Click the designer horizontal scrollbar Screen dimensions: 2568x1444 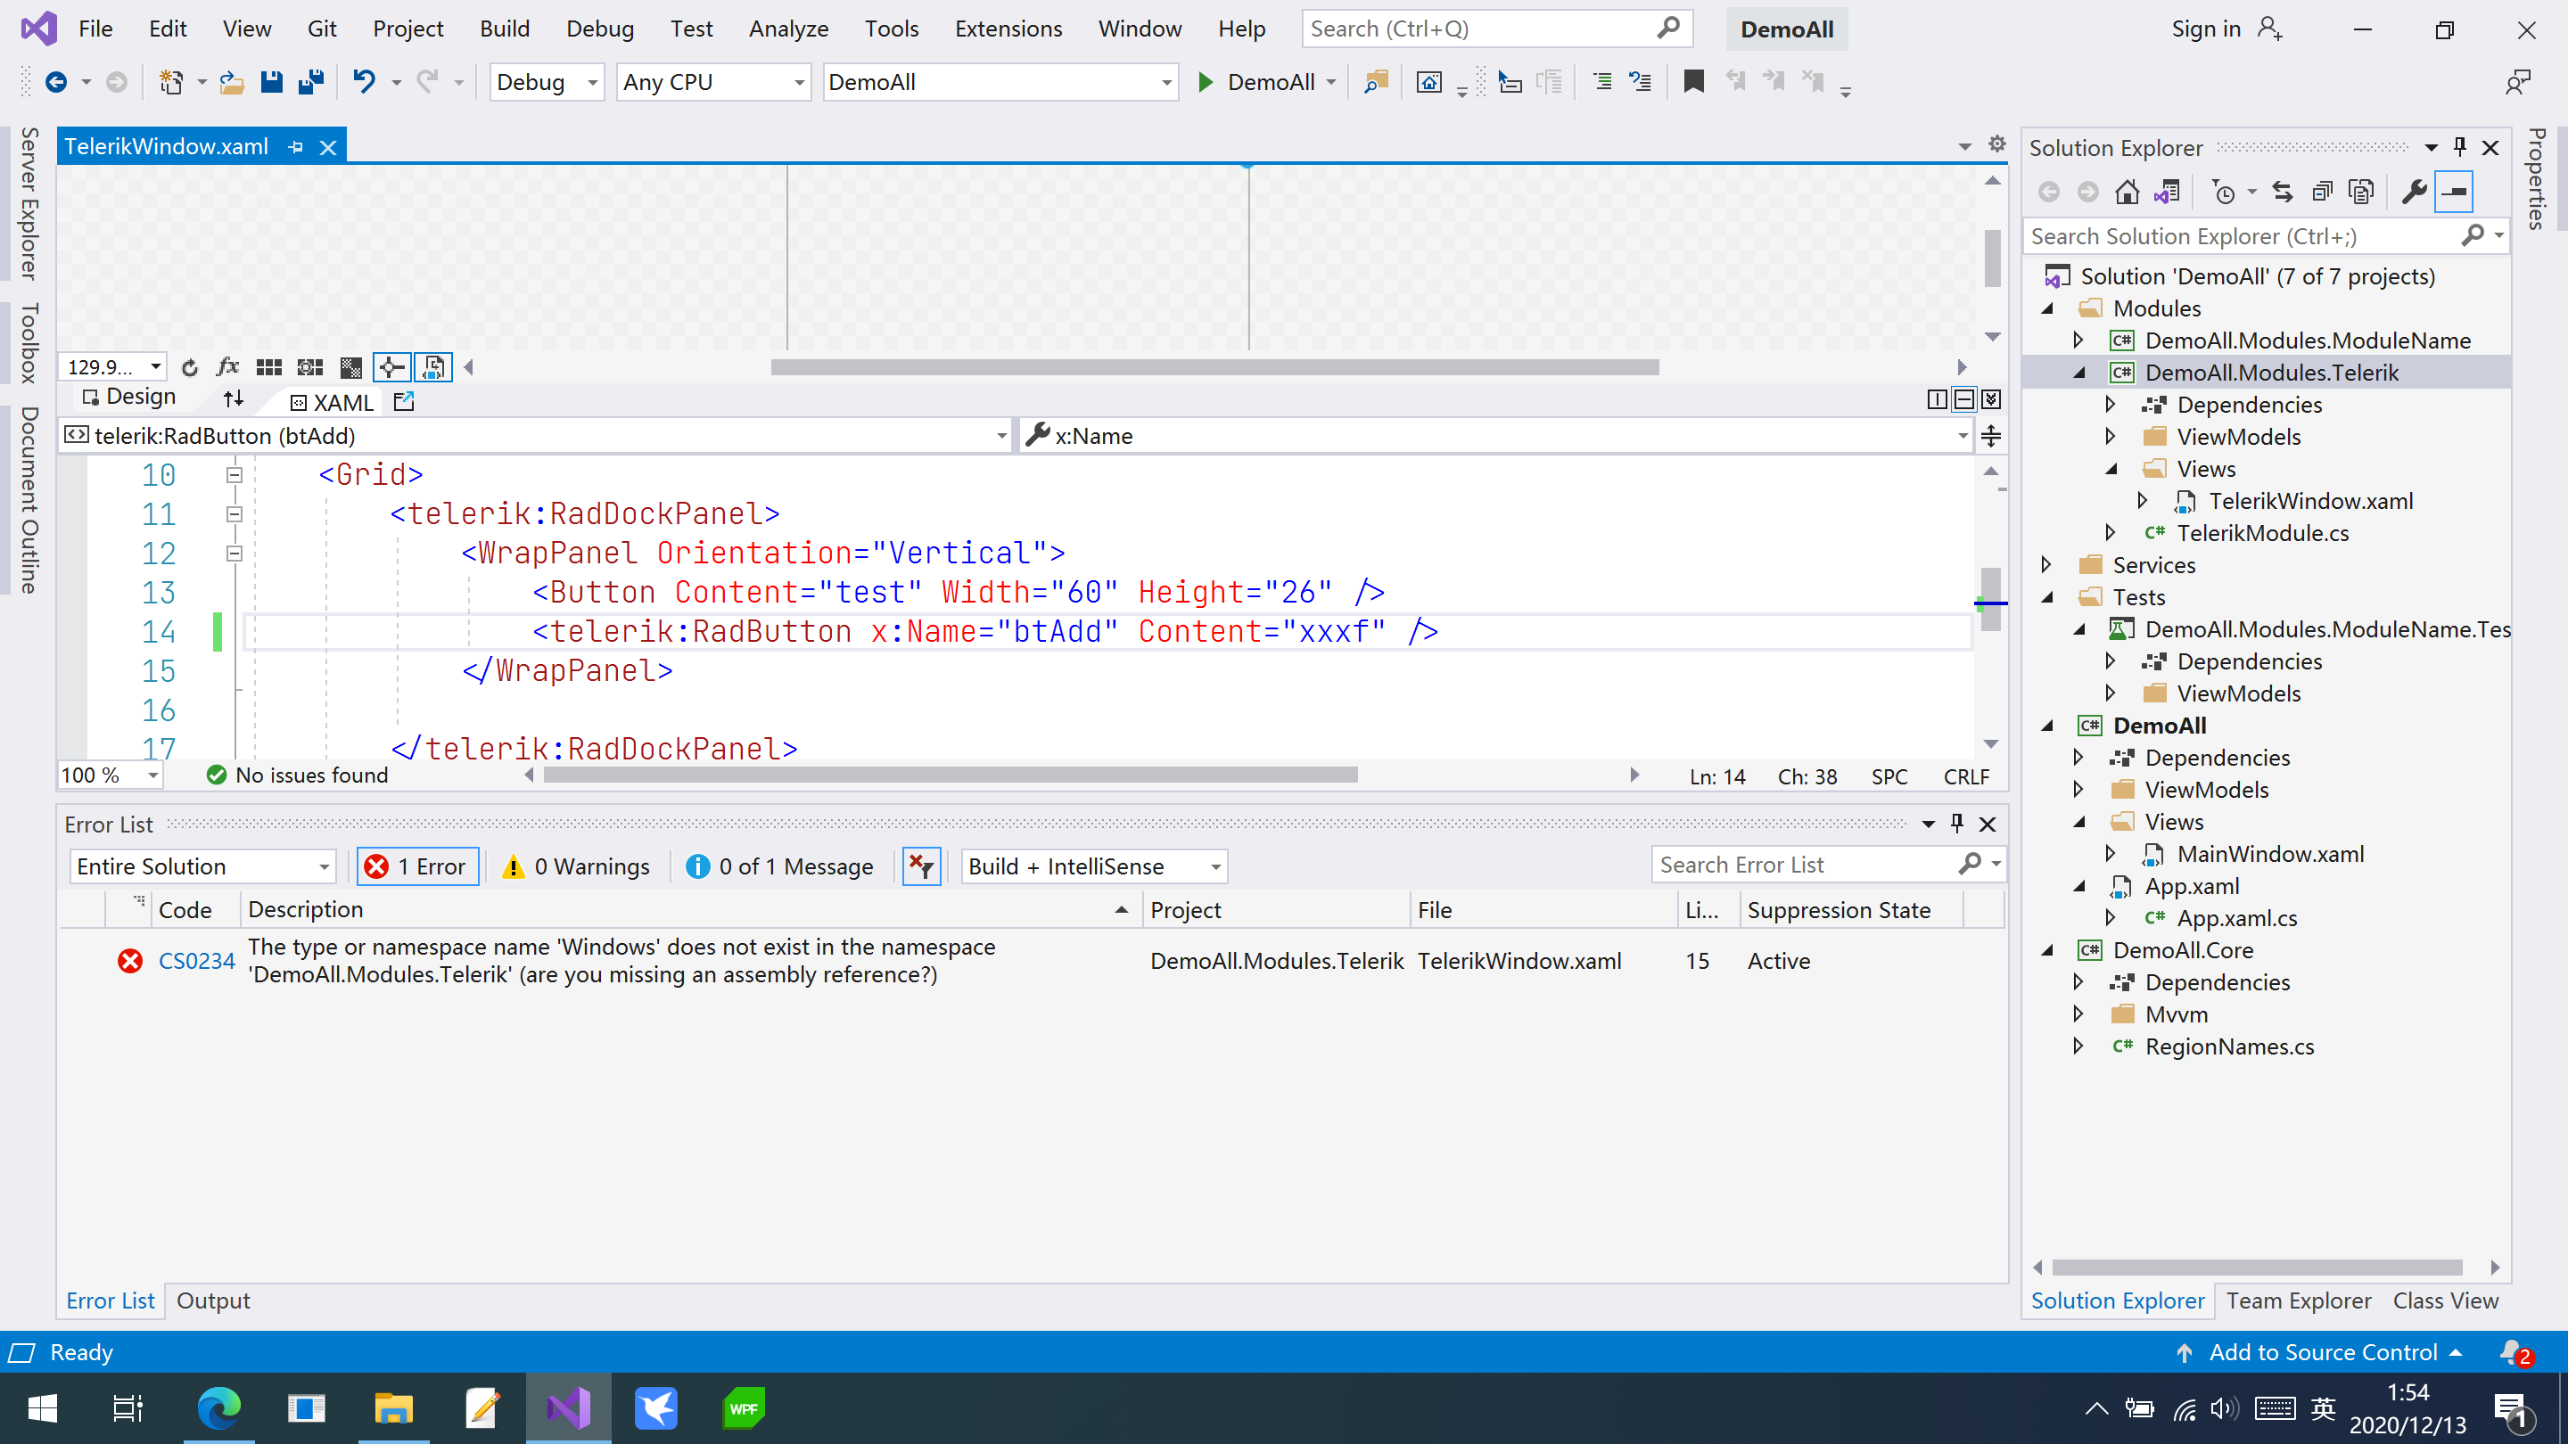(1214, 368)
